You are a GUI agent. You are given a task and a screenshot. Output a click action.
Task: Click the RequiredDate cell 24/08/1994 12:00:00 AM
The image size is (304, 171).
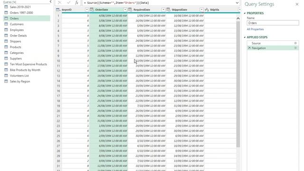point(147,41)
